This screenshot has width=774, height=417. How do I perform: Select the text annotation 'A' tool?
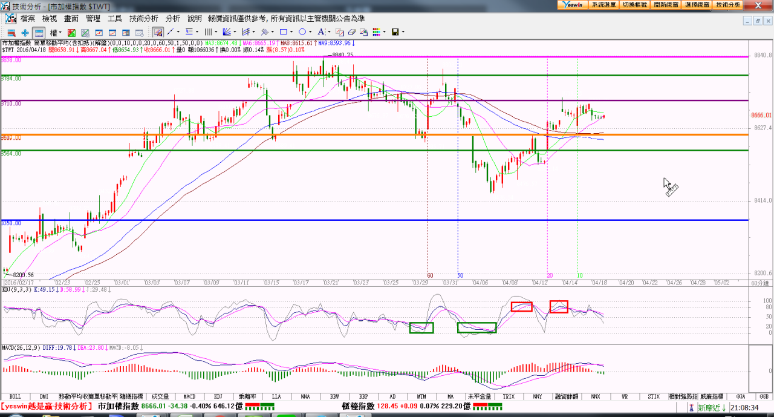point(320,32)
